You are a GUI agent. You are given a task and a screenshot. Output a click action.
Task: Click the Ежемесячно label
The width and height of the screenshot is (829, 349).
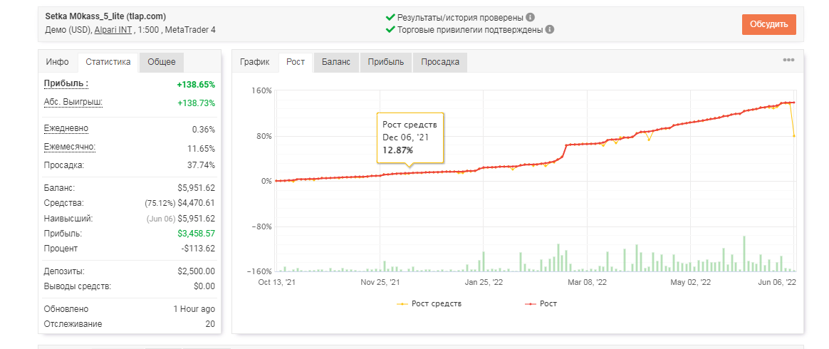70,147
